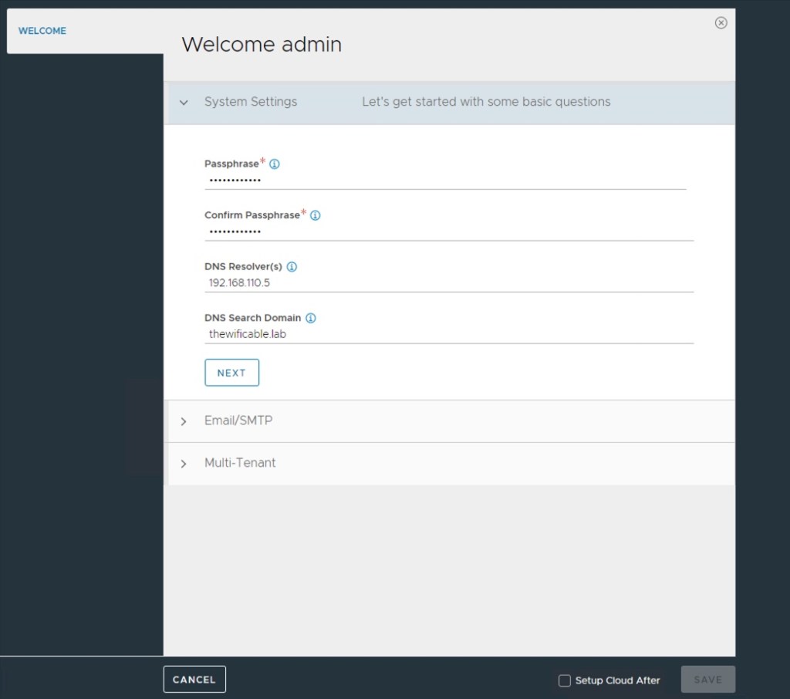Click into the Confirm Passphrase field
This screenshot has width=790, height=699.
click(x=447, y=231)
